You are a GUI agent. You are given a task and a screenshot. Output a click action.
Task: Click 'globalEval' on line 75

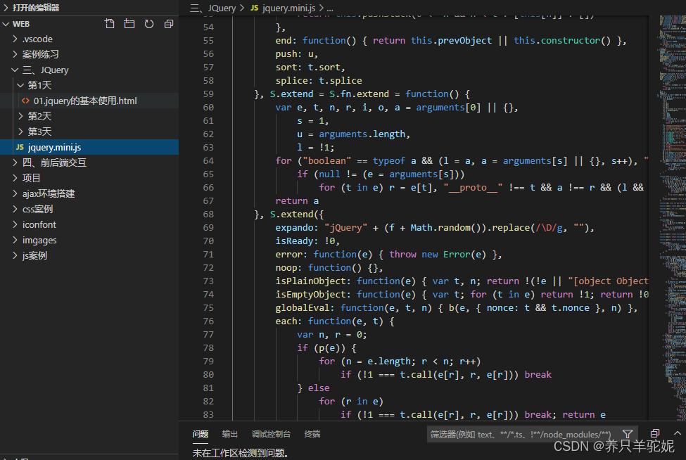(302, 308)
